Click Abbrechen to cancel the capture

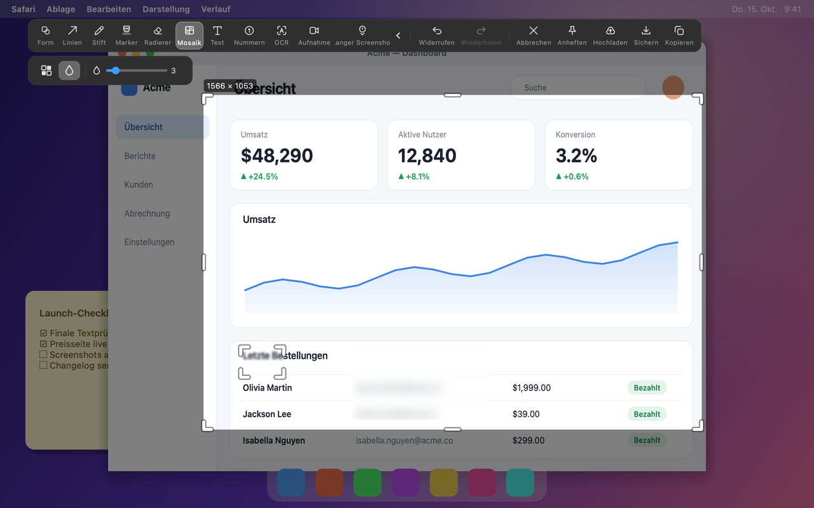point(534,36)
